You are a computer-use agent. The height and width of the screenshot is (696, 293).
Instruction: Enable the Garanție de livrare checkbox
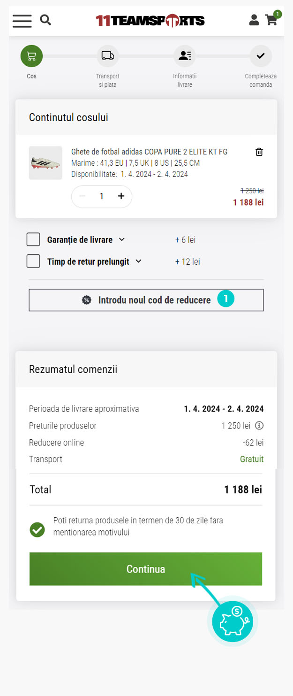pos(33,239)
